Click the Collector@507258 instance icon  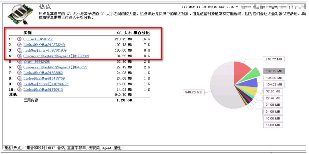coord(19,39)
